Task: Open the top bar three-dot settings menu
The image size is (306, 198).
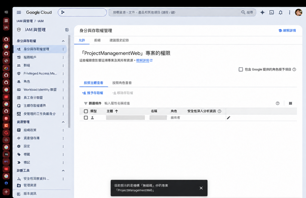Action: click(289, 13)
